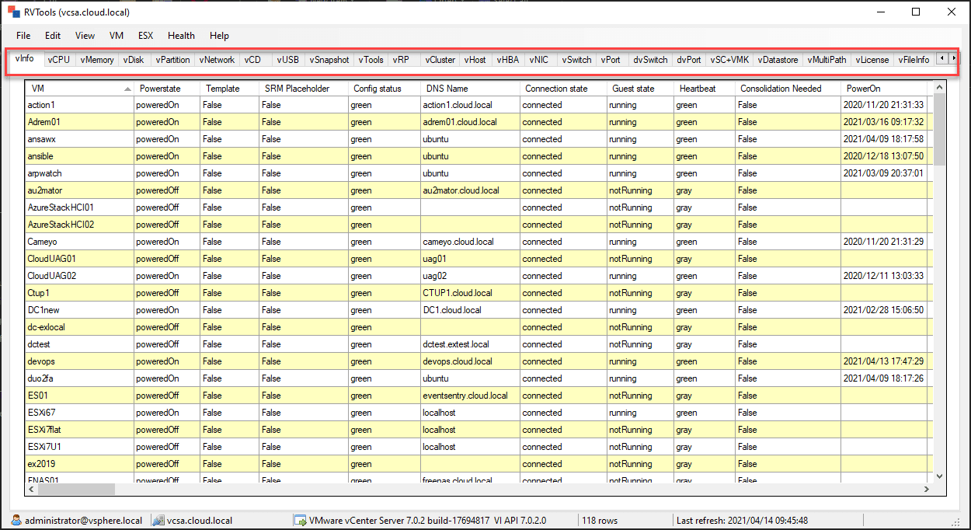The height and width of the screenshot is (530, 971).
Task: Open the vHost tab
Action: click(x=475, y=58)
